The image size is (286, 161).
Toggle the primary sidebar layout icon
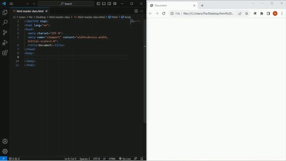click(98, 4)
